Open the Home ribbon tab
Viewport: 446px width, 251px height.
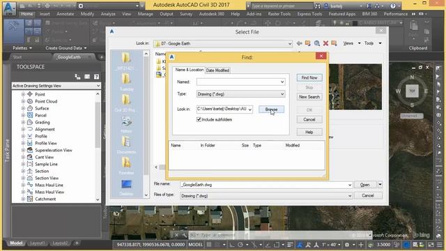pyautogui.click(x=27, y=14)
